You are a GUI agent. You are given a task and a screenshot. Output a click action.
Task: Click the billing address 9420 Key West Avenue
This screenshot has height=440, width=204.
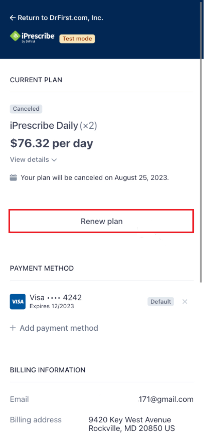click(x=130, y=420)
